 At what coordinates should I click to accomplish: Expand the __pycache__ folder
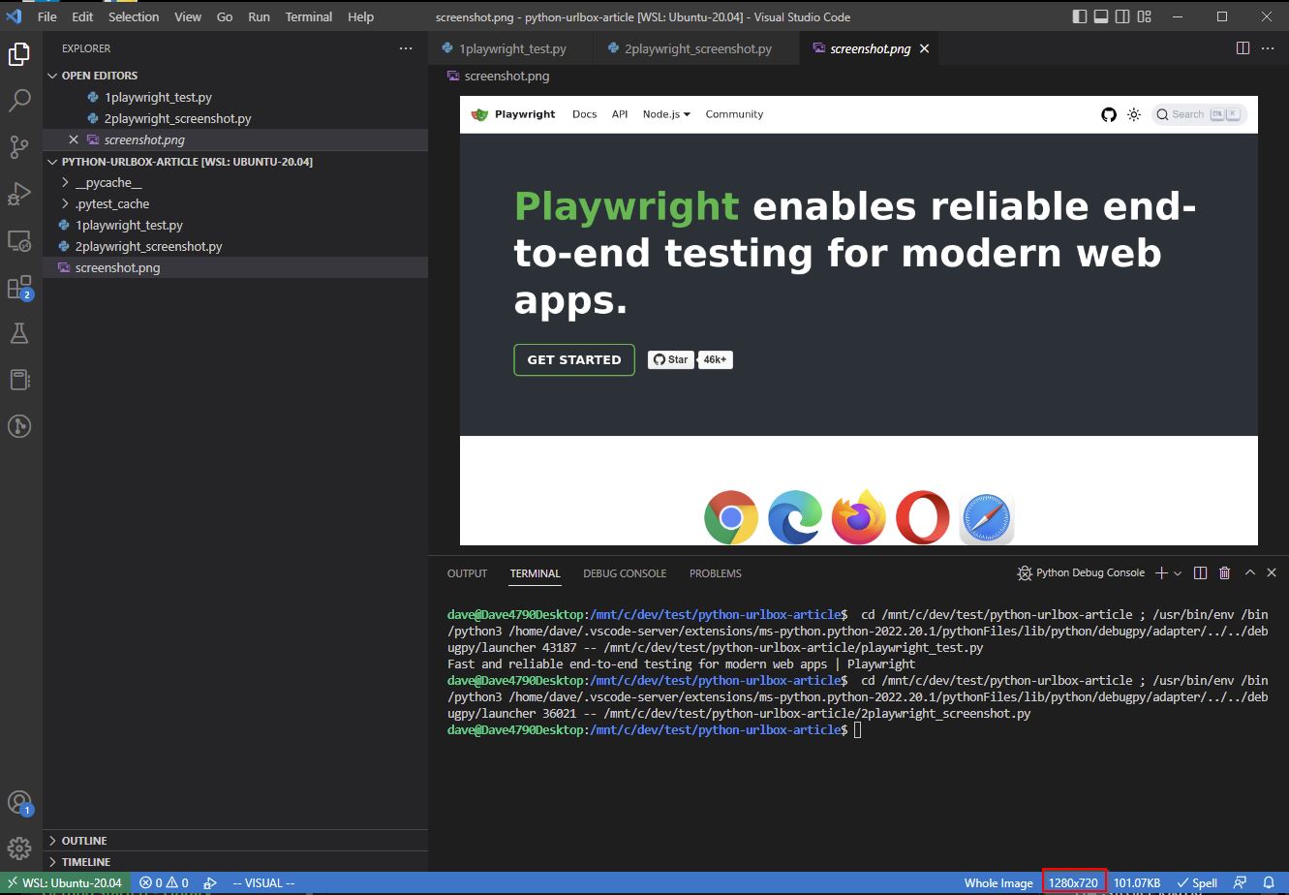[x=107, y=183]
